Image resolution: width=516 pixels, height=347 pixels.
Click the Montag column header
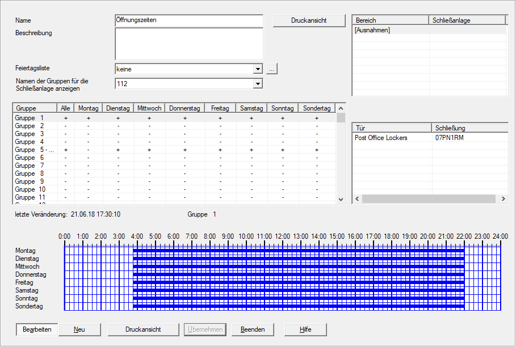tap(88, 108)
